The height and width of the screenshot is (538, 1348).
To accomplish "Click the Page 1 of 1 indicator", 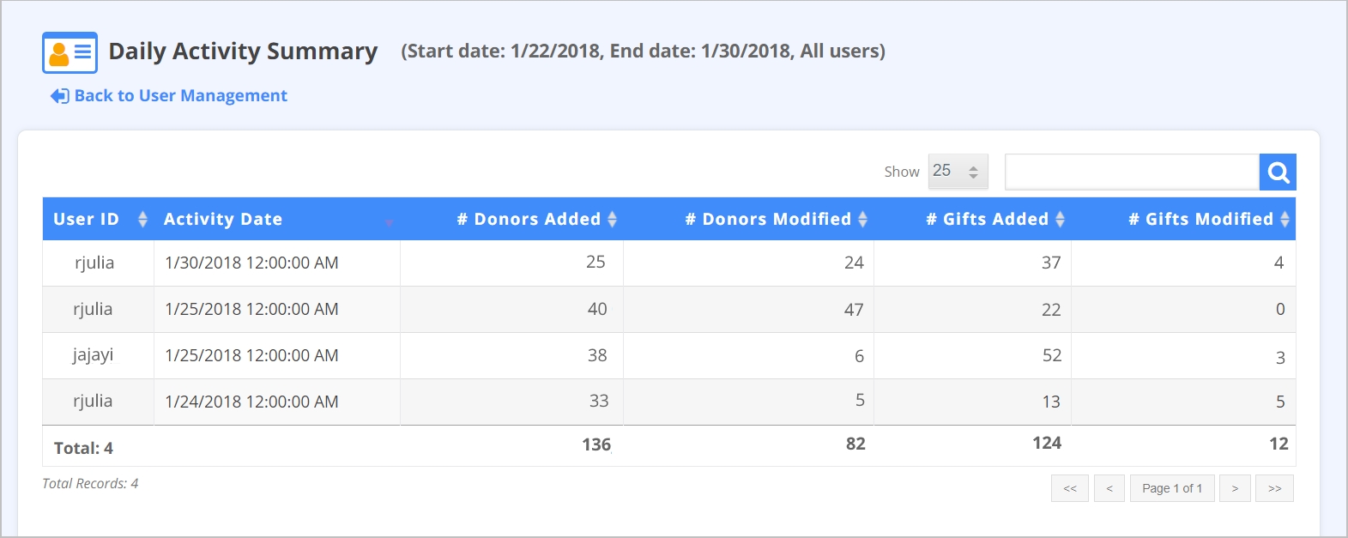I will [x=1172, y=488].
